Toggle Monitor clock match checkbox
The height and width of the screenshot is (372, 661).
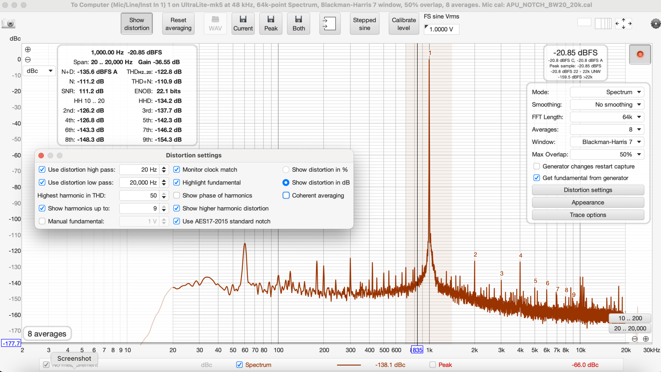pos(177,169)
